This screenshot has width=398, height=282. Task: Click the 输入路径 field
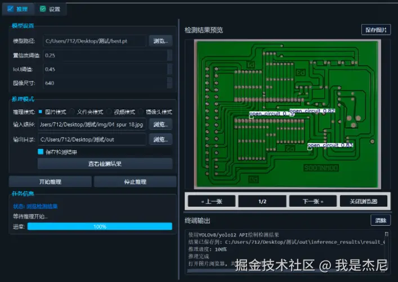(x=92, y=124)
